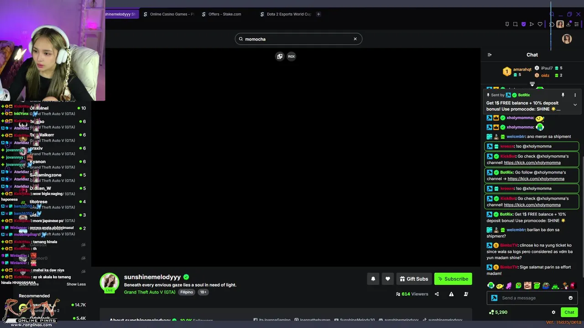The image size is (584, 328).
Task: Click the 18+ tag
Action: tap(203, 292)
